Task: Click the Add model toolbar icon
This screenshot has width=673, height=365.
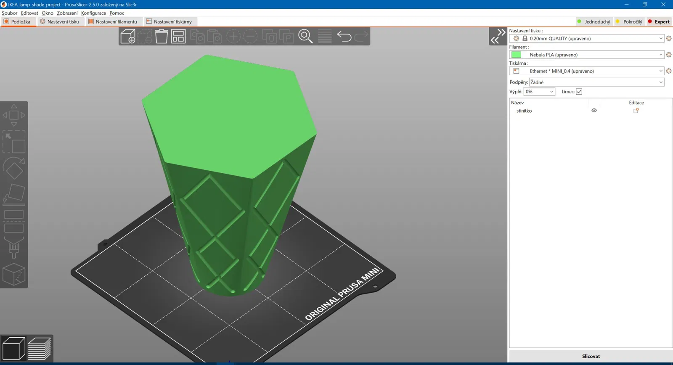Action: pos(128,37)
